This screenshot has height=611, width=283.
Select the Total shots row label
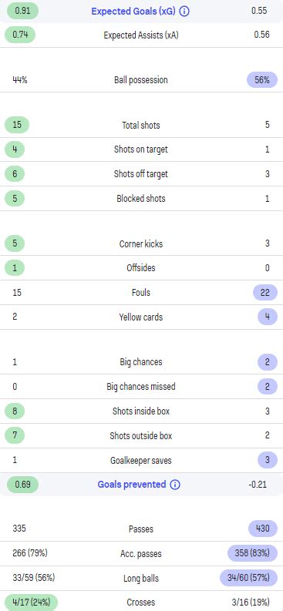(x=141, y=126)
